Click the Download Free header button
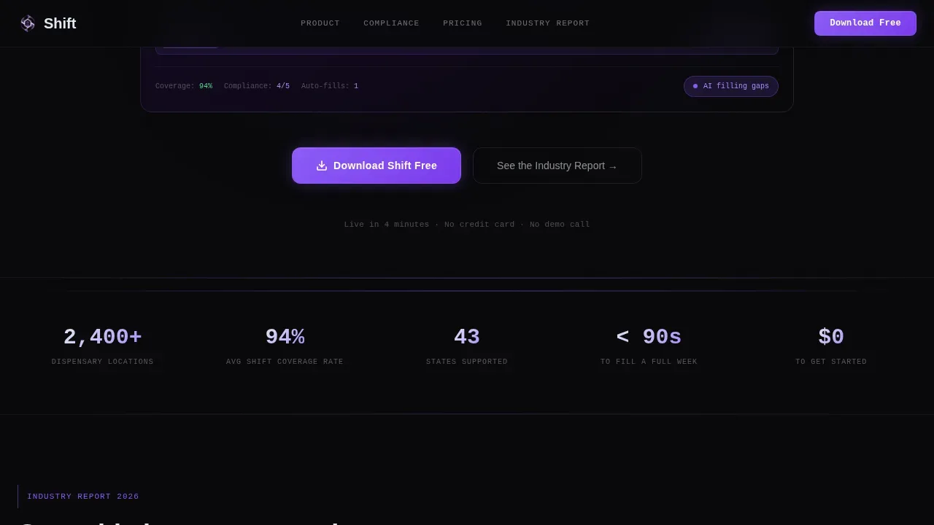 [865, 23]
